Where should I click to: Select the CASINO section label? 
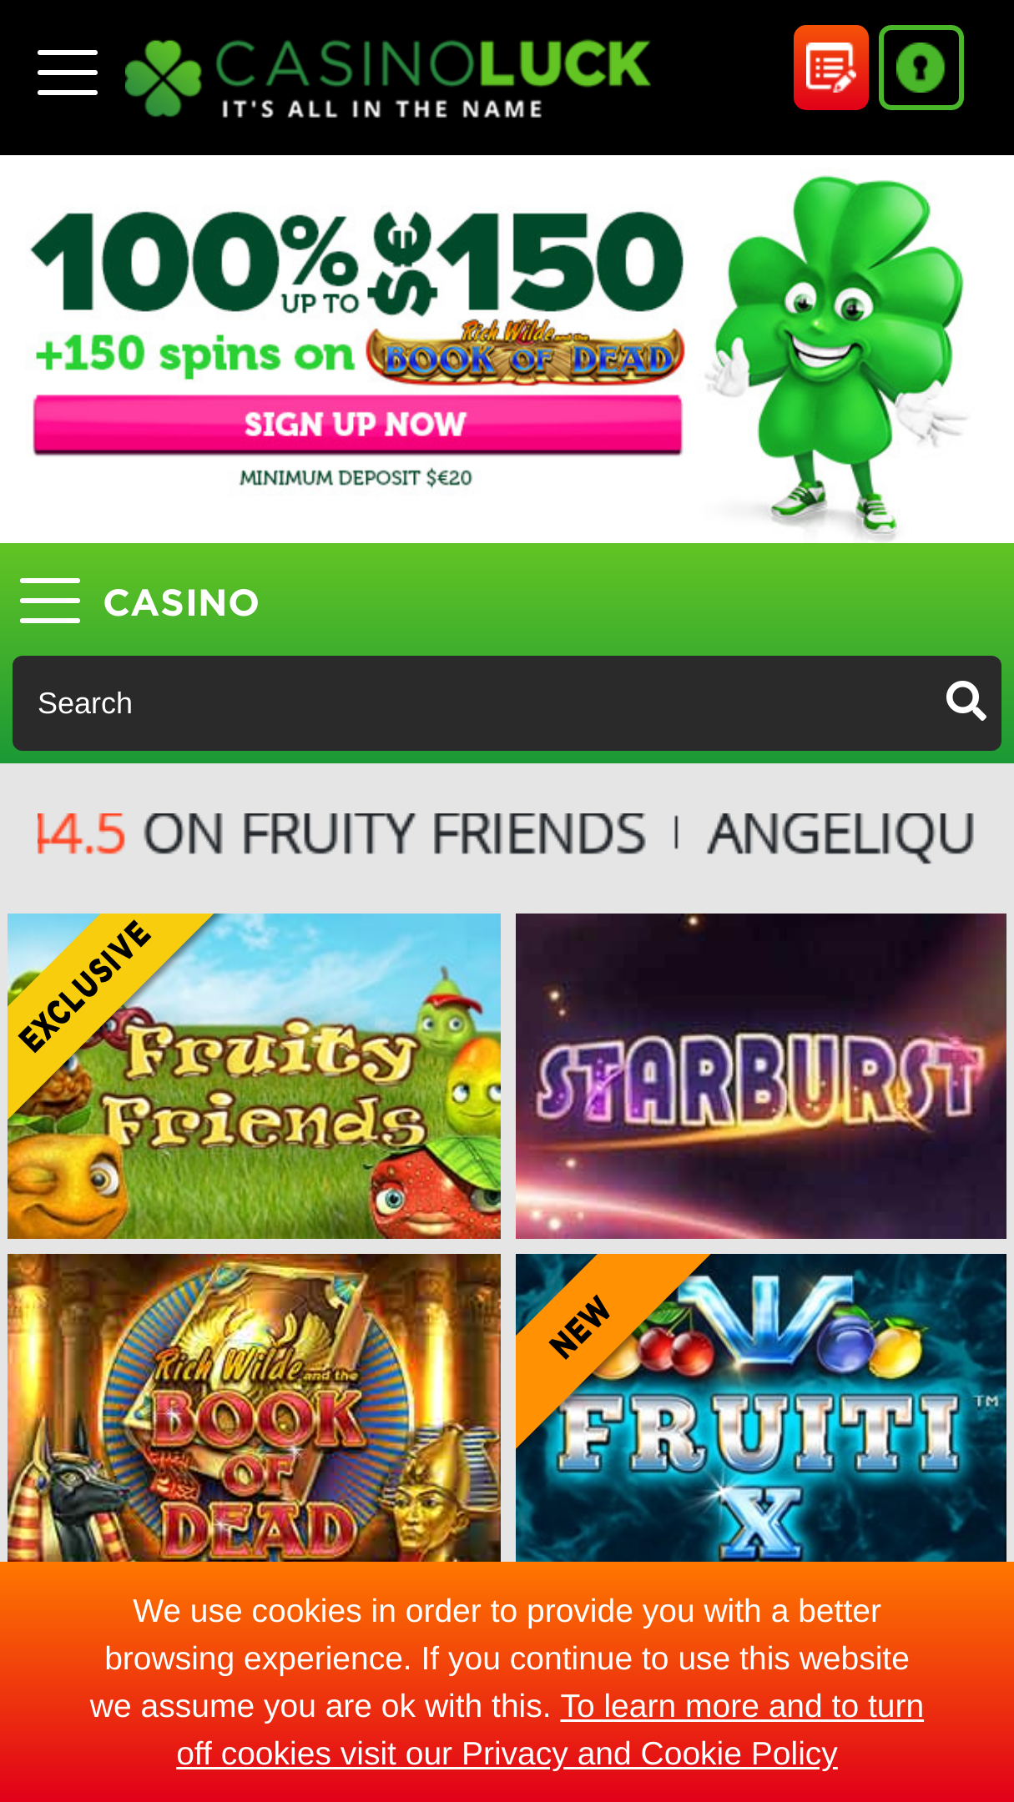[181, 602]
